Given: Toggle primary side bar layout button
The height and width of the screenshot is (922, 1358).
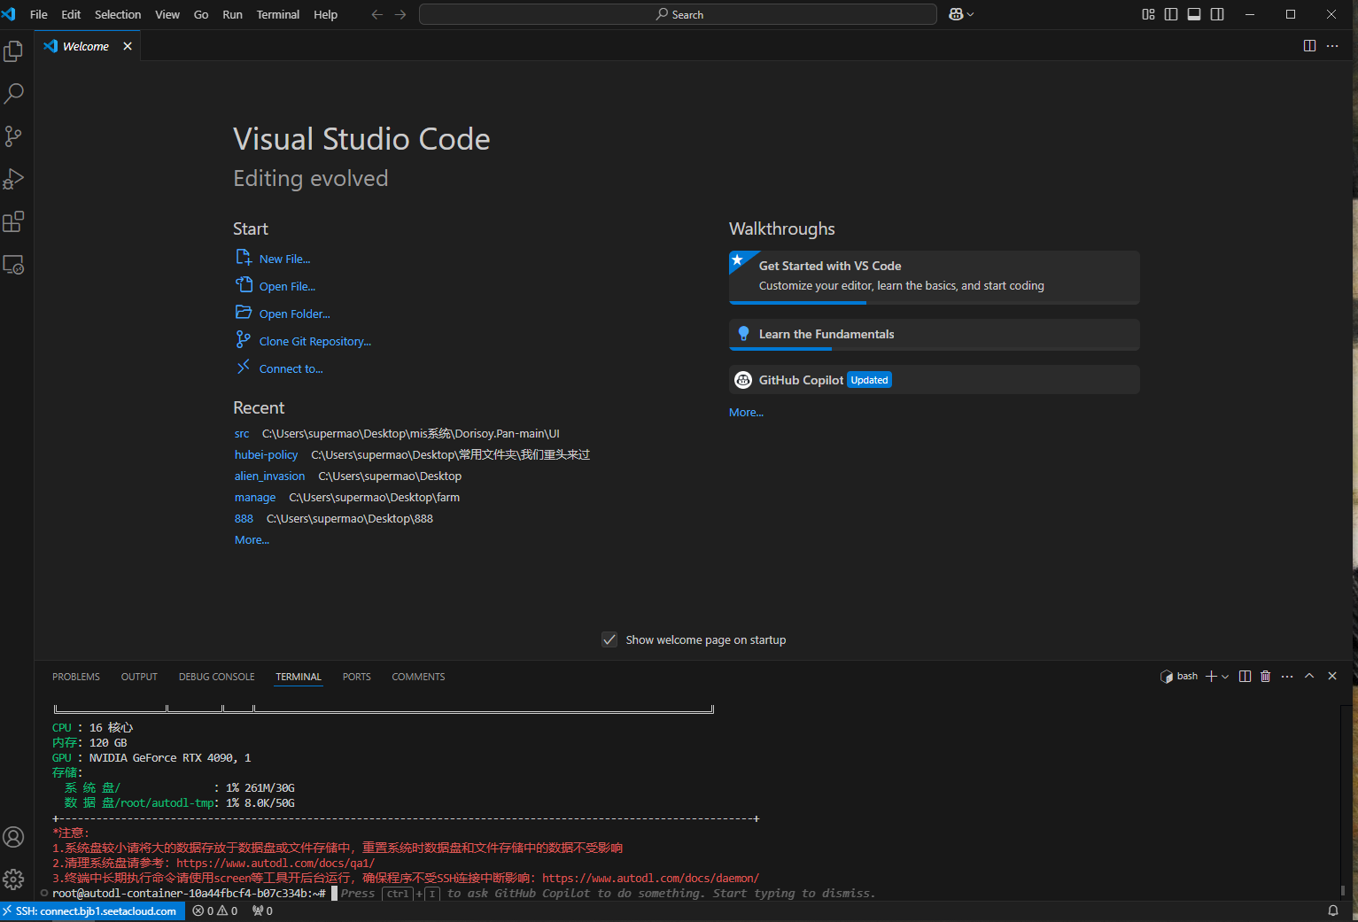Looking at the screenshot, I should tap(1171, 14).
